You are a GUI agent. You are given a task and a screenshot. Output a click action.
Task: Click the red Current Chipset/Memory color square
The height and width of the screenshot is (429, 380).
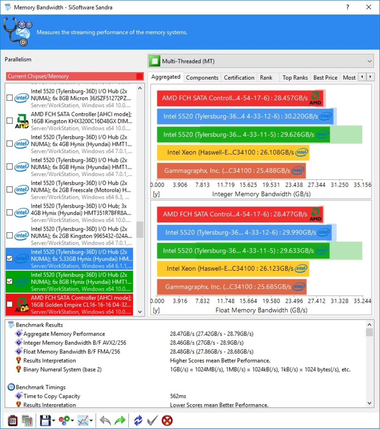coord(140,76)
